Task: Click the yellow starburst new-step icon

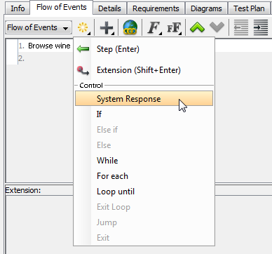Action: click(x=83, y=27)
